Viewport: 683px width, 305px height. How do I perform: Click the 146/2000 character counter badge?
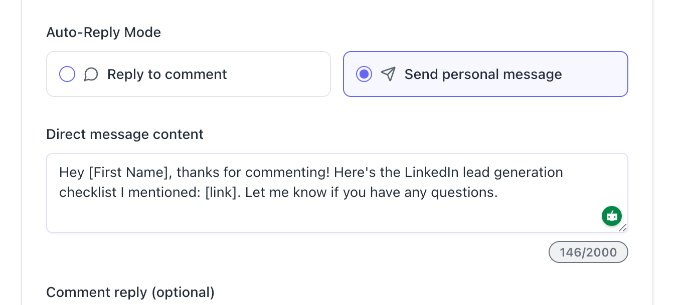(x=588, y=252)
